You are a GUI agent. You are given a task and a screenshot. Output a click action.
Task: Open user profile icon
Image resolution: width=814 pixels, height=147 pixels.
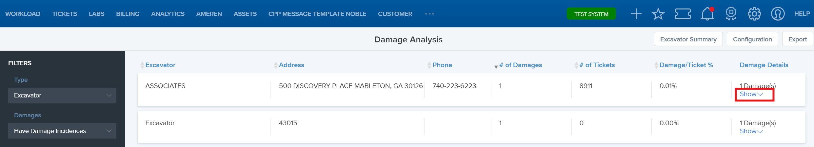click(778, 14)
